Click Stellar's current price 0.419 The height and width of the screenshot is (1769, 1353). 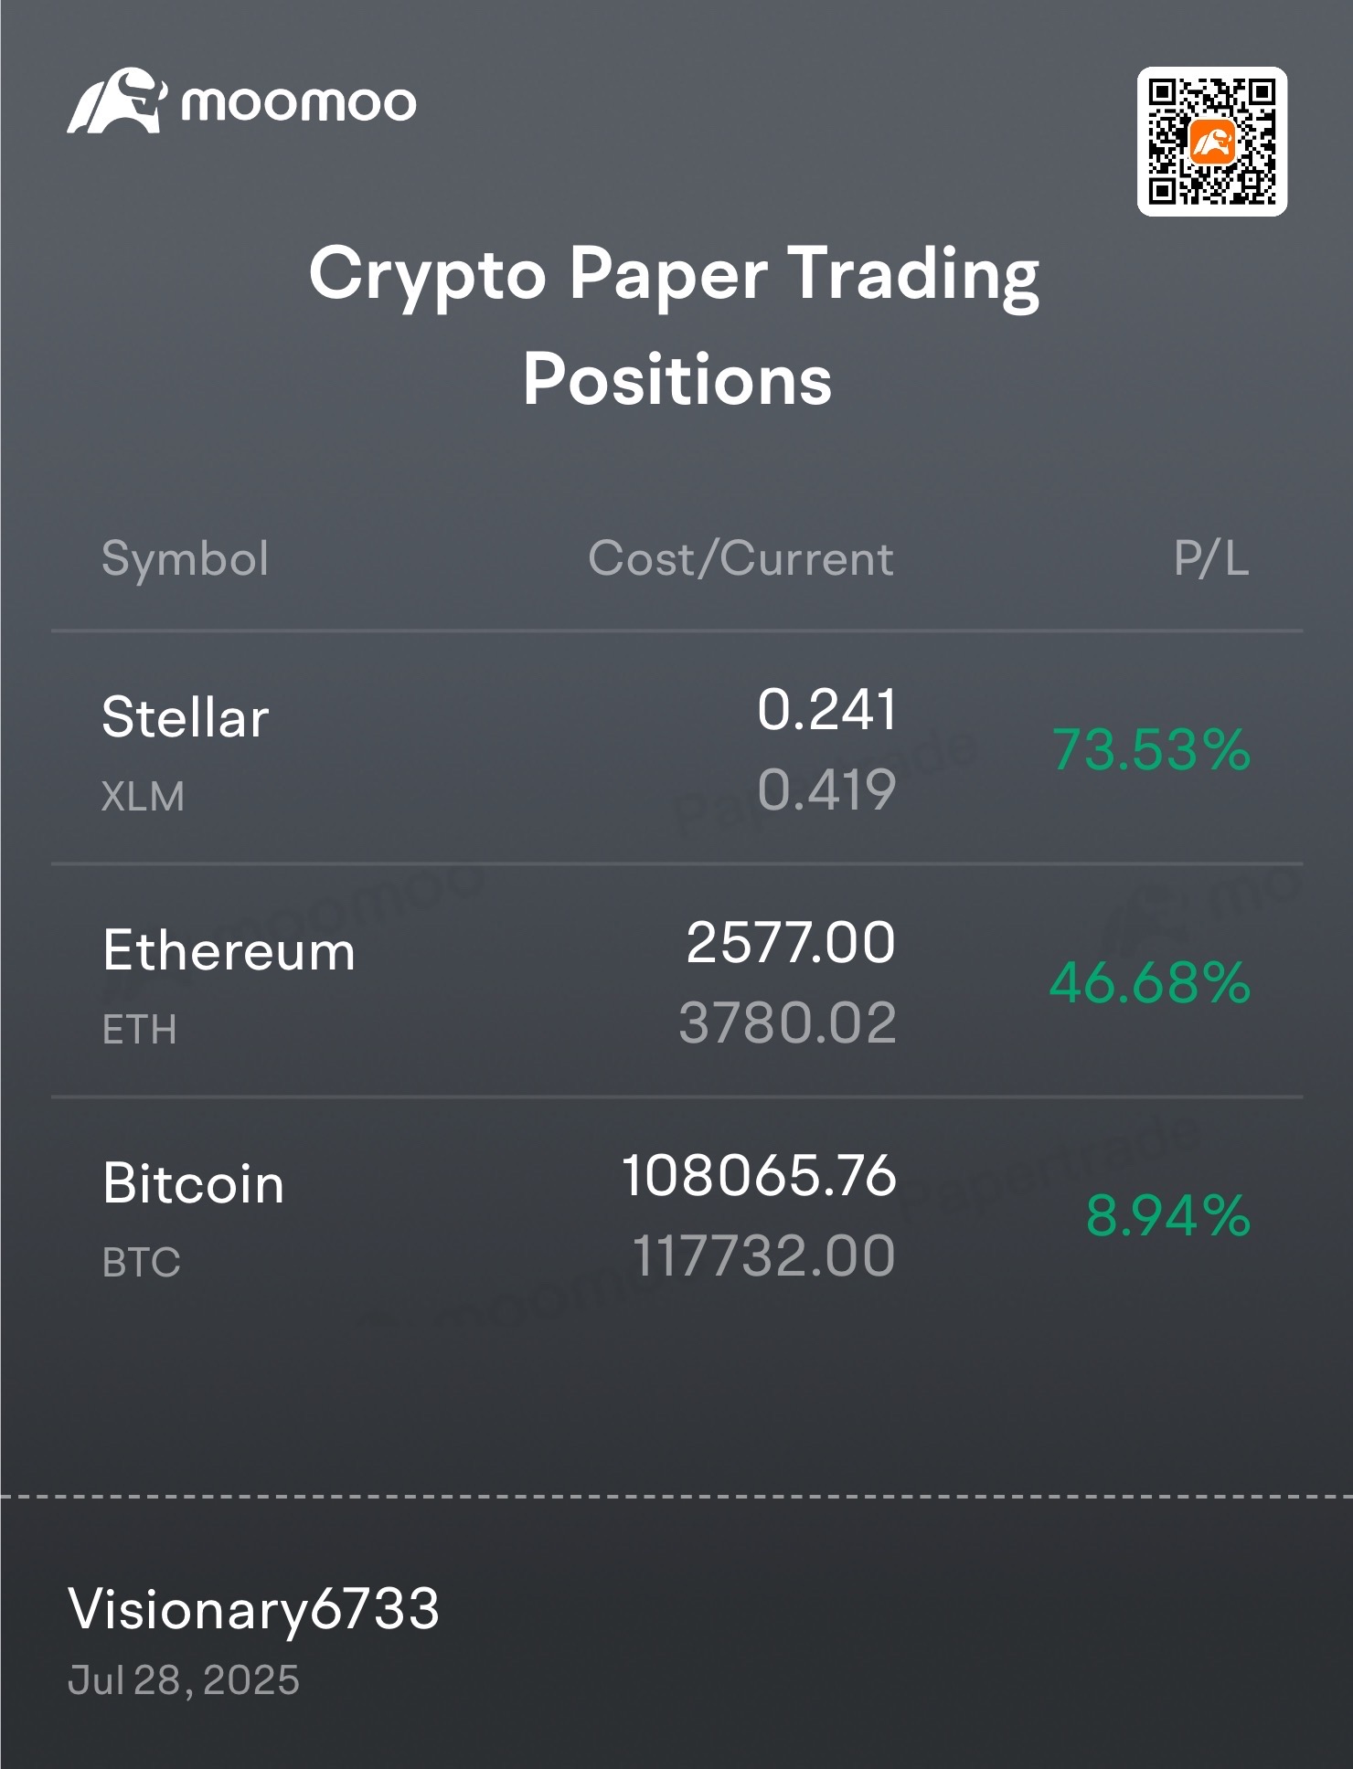pyautogui.click(x=826, y=789)
